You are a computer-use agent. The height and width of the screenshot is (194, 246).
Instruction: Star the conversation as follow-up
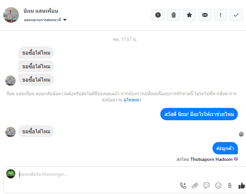189,15
